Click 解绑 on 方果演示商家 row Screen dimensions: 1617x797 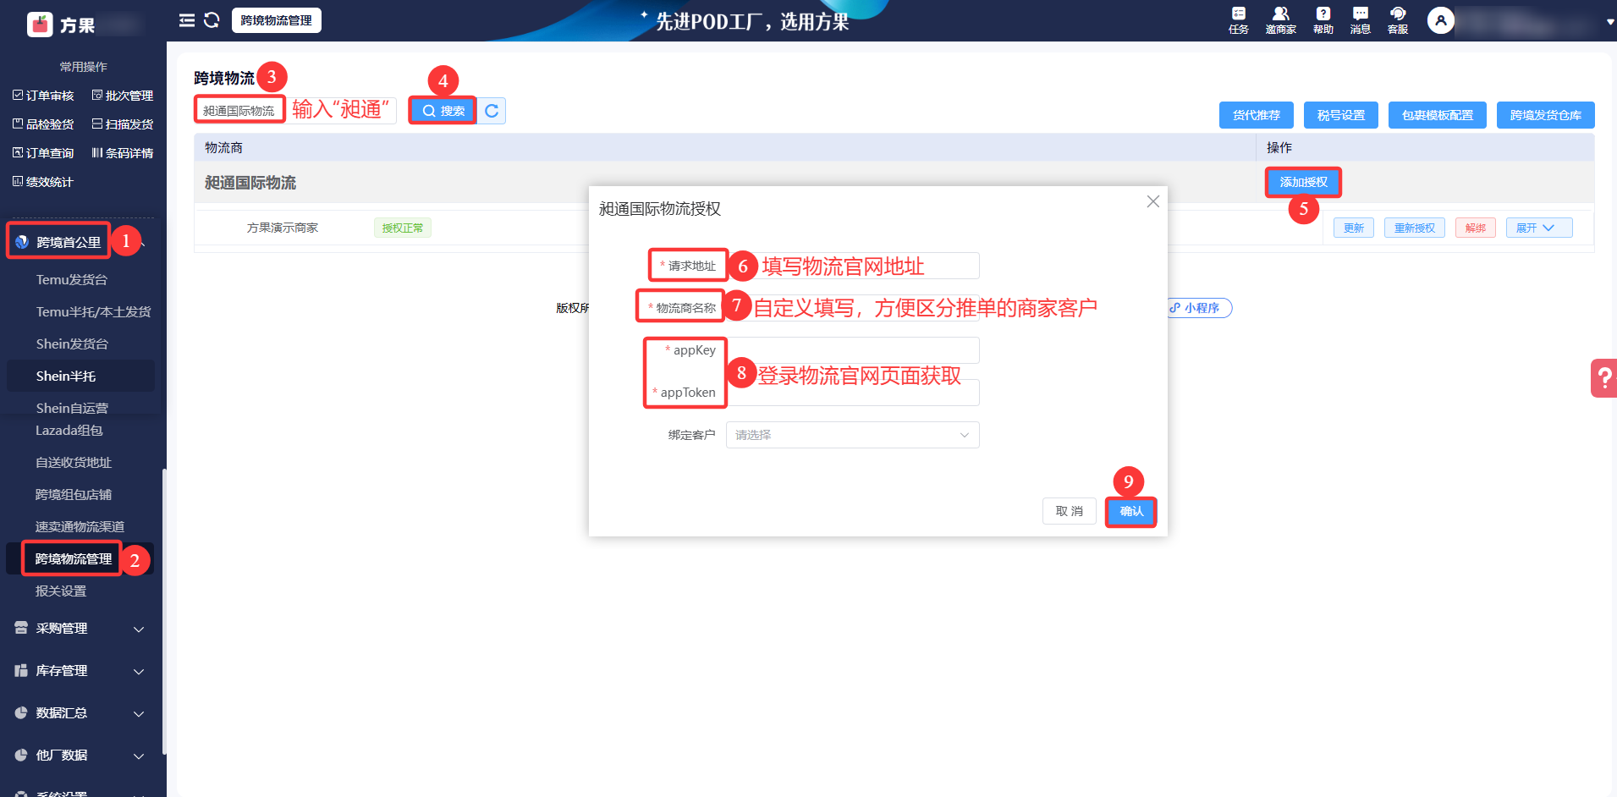(x=1476, y=228)
